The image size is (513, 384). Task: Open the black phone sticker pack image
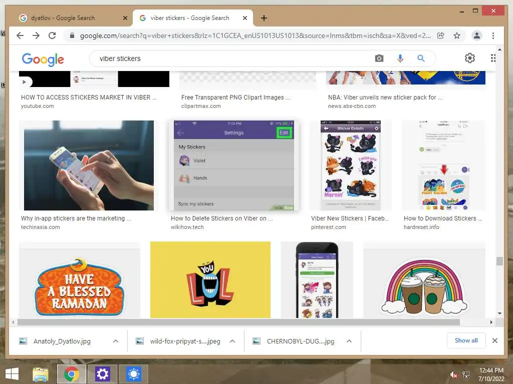click(x=317, y=280)
